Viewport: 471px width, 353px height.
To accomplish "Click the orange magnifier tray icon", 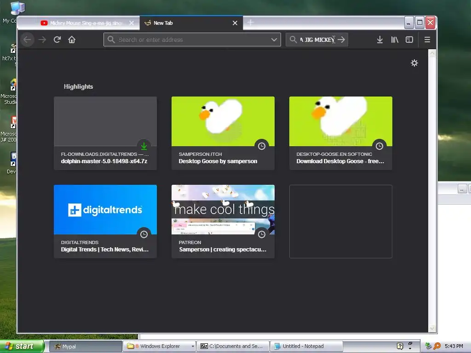I will click(x=437, y=346).
